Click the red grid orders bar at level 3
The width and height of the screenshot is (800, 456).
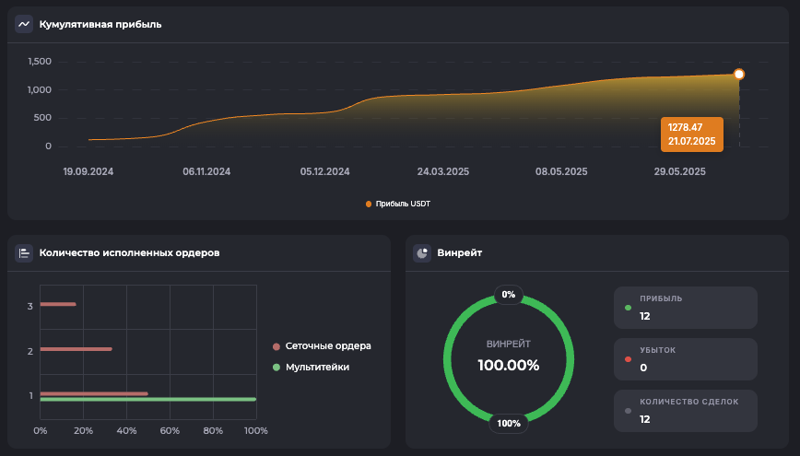[58, 304]
